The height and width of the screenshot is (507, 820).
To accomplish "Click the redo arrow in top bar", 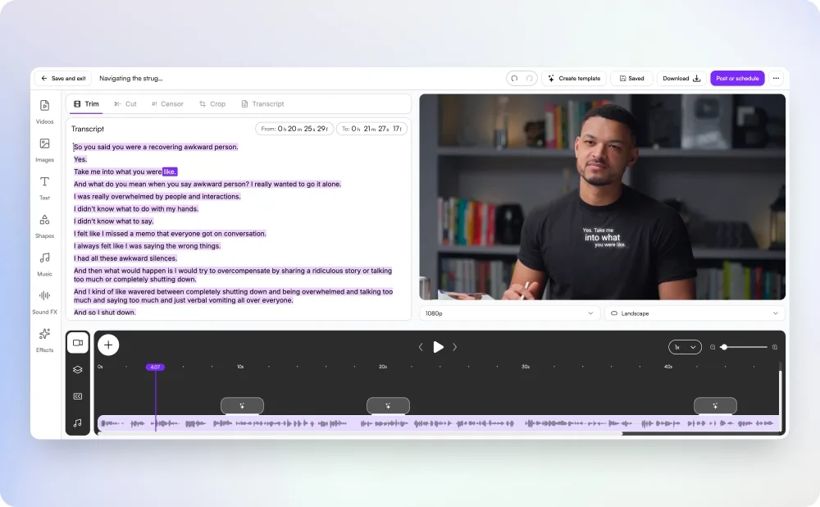I will coord(529,79).
